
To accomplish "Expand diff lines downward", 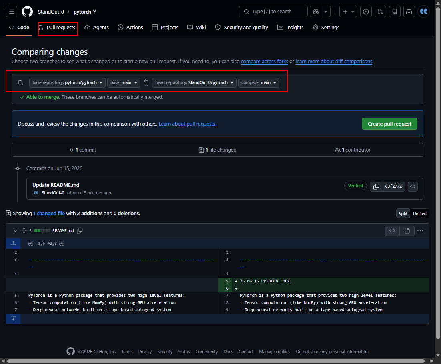I will (13, 318).
